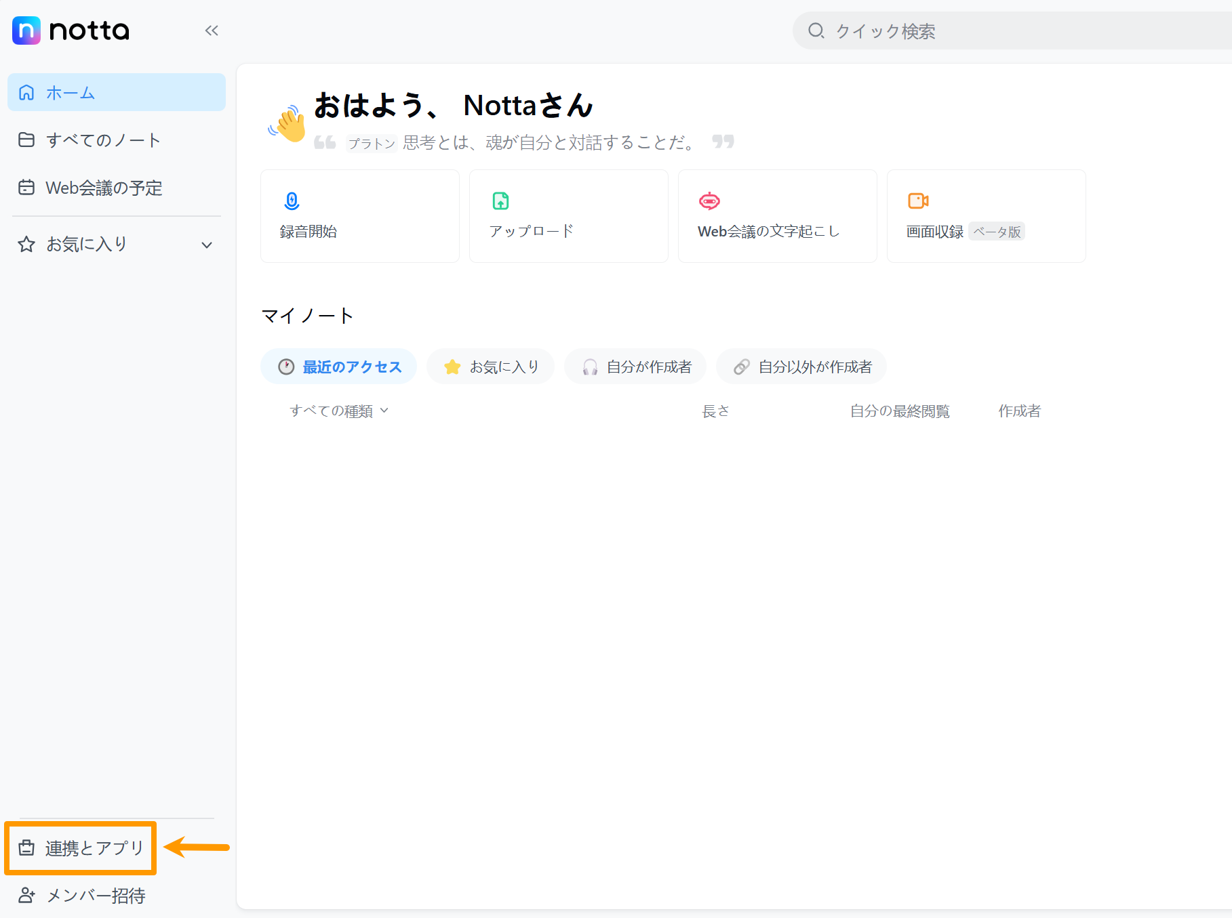Click the orange camera icon for 画面収録
1232x918 pixels.
(918, 201)
